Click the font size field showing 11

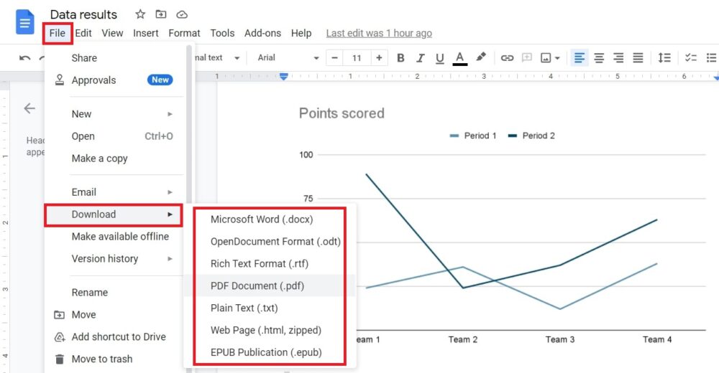click(356, 58)
